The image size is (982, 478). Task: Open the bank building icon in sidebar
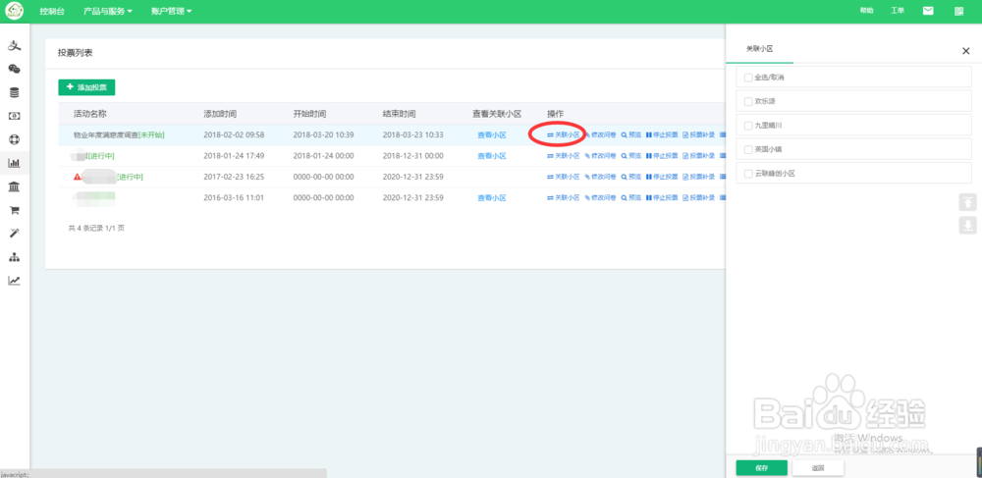coord(14,186)
